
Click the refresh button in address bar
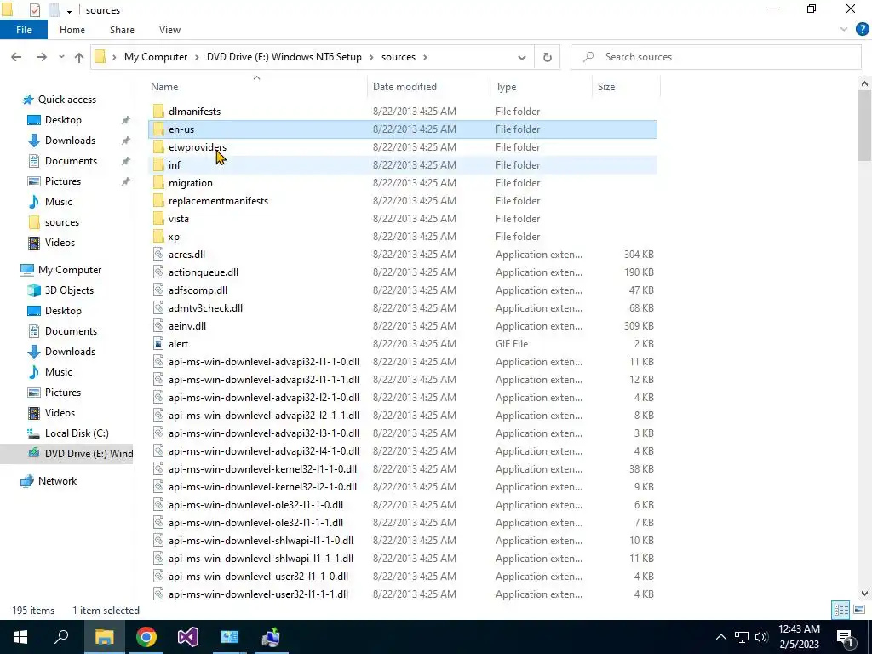pos(548,57)
